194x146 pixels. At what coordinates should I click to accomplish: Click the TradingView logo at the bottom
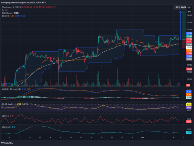7,143
